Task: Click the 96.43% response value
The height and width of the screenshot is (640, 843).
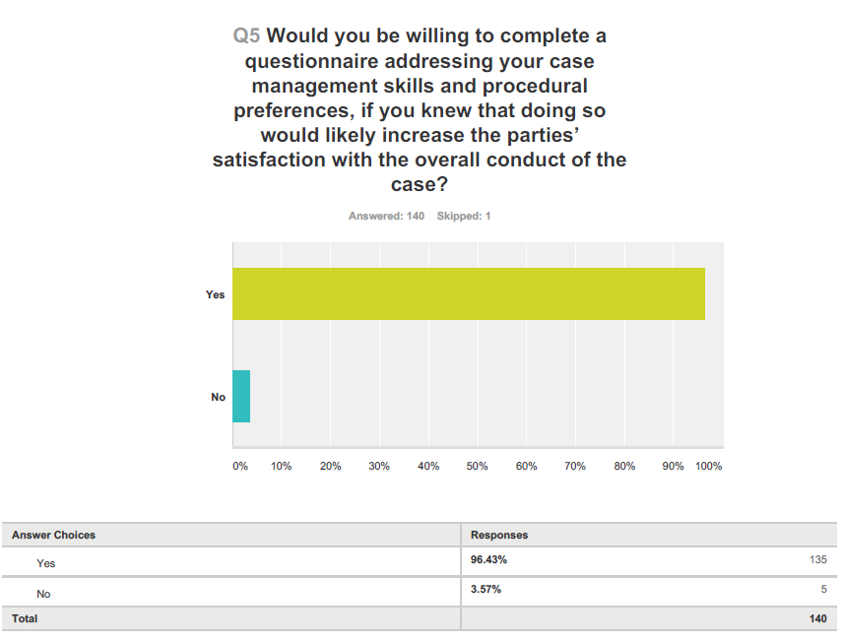Action: (x=488, y=560)
